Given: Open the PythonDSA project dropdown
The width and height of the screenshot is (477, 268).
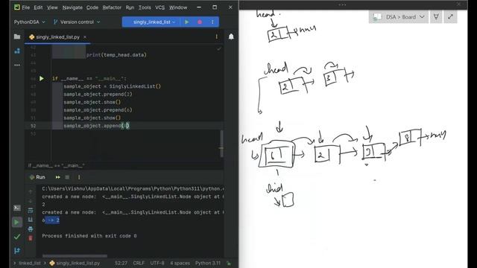Looking at the screenshot, I should coord(30,22).
